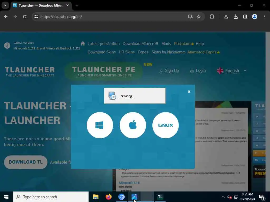This screenshot has height=202, width=270.
Task: Select the TLauncher browser tab
Action: [x=41, y=6]
